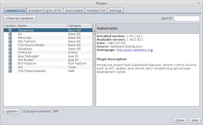Screen dimensions: 203x125
Task: Open the netbeans.org homepage link
Action: (135, 50)
